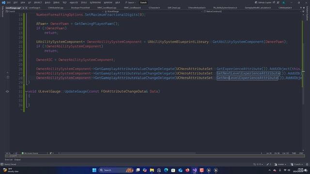Open File Explorer from taskbar
Image resolution: width=310 pixels, height=174 pixels.
click(x=152, y=170)
